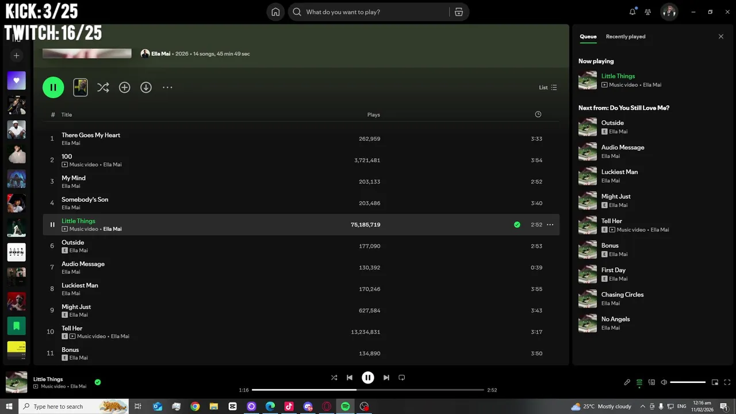The width and height of the screenshot is (736, 414).
Task: Create playlist with sidebar plus icon
Action: (16, 56)
